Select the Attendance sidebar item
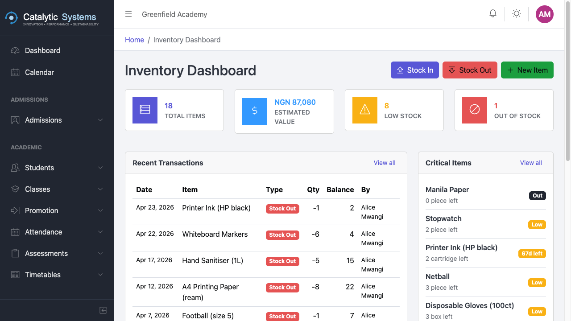The image size is (571, 321). point(57,232)
